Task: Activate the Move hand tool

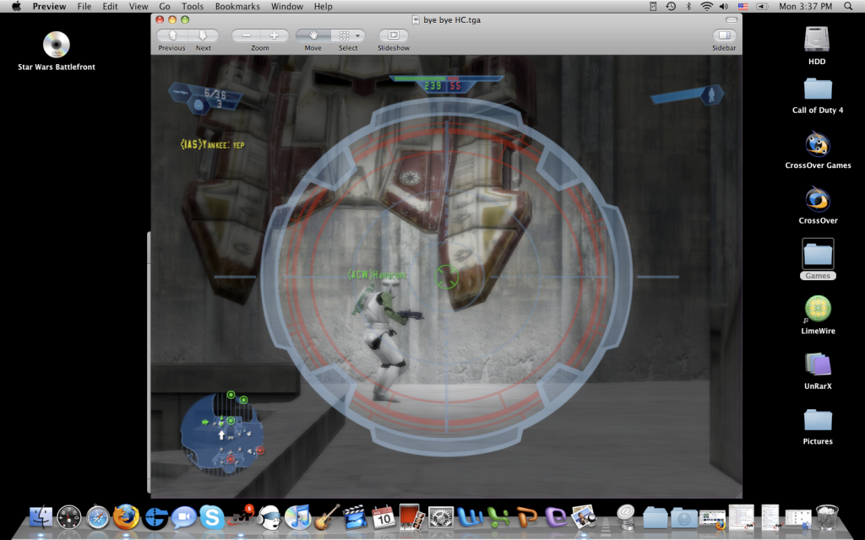Action: point(313,35)
